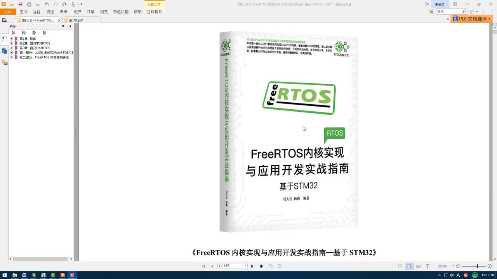
Task: Open the 共享 ribbon tab
Action: click(x=90, y=12)
